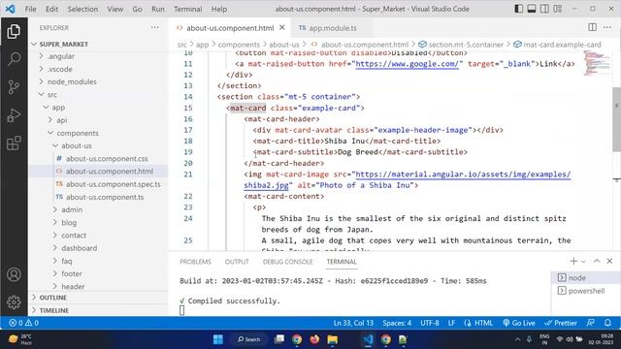Open Source Control view
621x349 pixels.
pyautogui.click(x=14, y=86)
